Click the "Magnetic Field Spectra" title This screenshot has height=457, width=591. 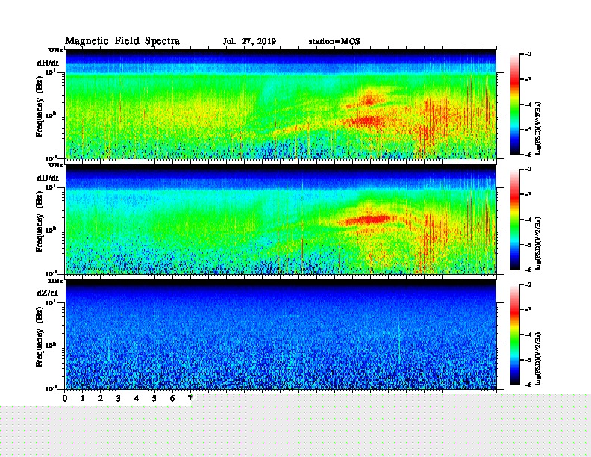(x=122, y=41)
